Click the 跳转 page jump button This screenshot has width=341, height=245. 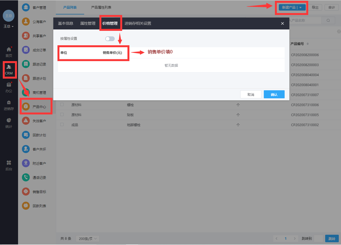point(332,239)
